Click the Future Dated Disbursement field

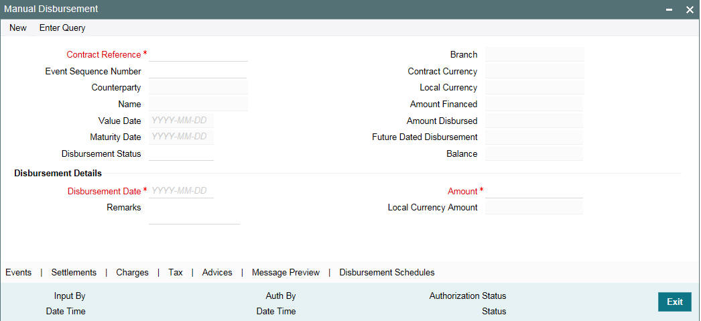[534, 137]
